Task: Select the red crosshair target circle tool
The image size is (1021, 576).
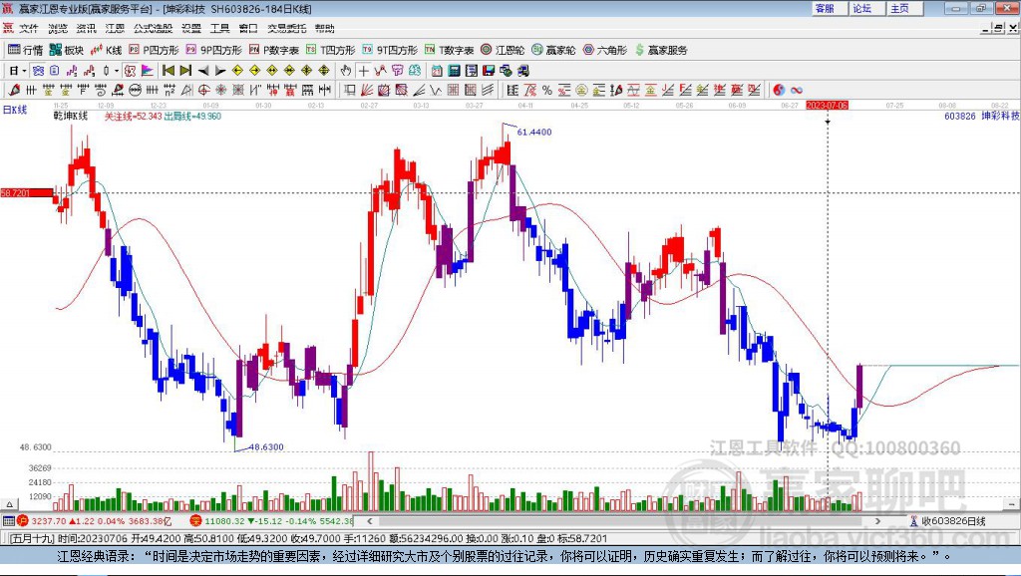Action: [x=203, y=90]
